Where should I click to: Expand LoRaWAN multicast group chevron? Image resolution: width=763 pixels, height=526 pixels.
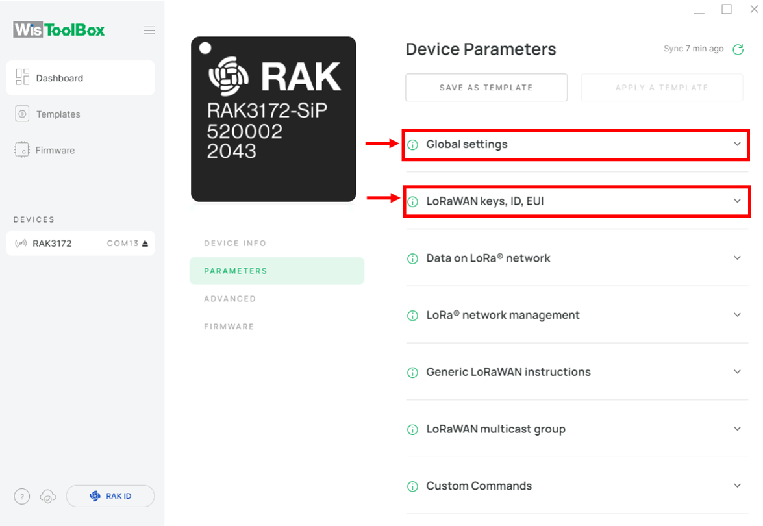click(737, 428)
